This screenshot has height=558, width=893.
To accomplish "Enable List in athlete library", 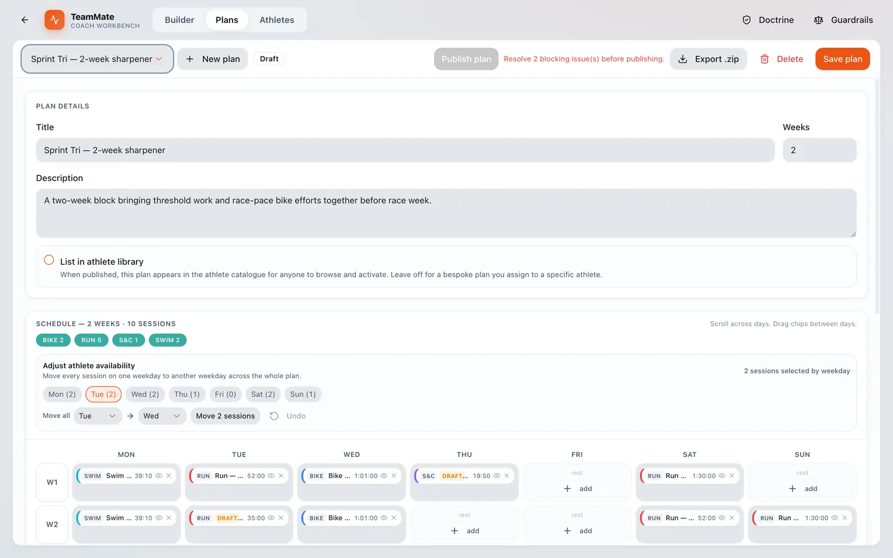I will pyautogui.click(x=49, y=260).
